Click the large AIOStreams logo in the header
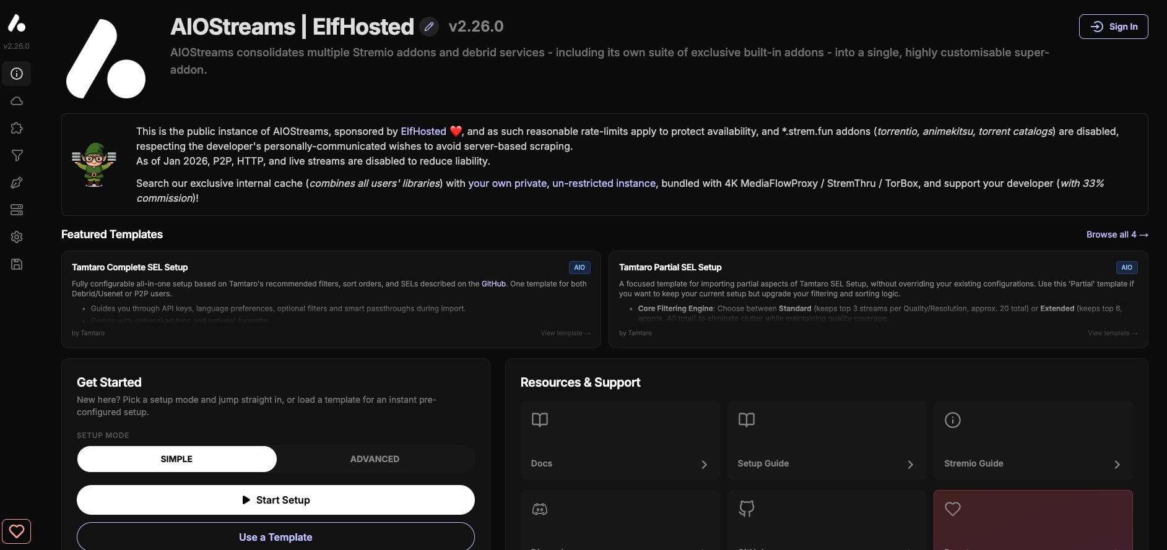 pyautogui.click(x=106, y=59)
